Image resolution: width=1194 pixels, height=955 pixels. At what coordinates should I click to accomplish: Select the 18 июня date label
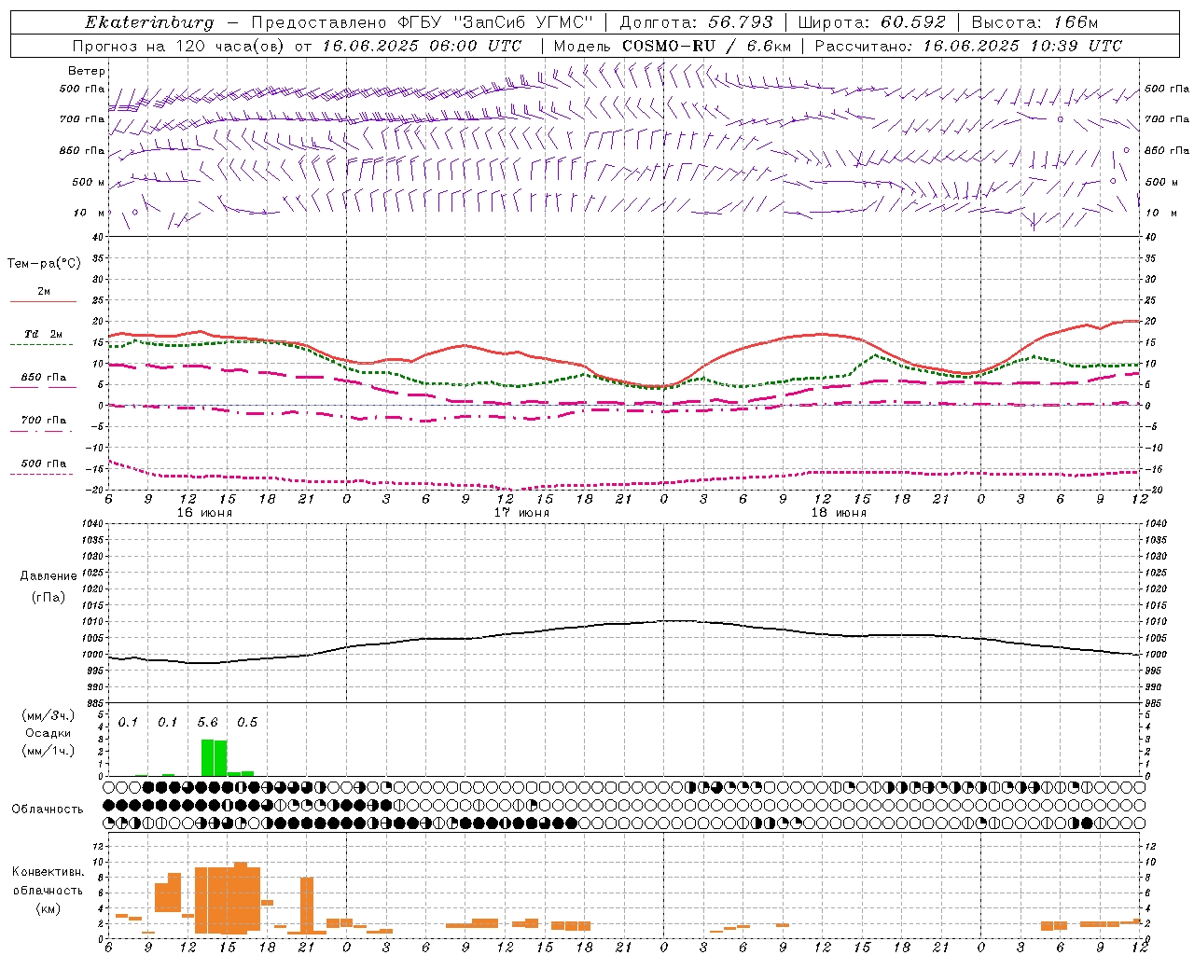click(x=839, y=513)
